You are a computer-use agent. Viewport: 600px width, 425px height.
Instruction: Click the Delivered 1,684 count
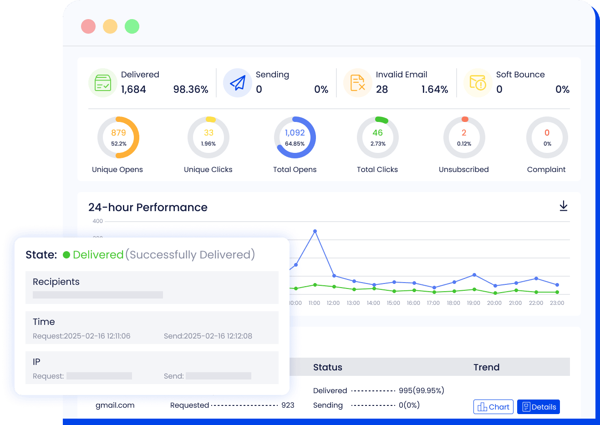click(x=133, y=89)
